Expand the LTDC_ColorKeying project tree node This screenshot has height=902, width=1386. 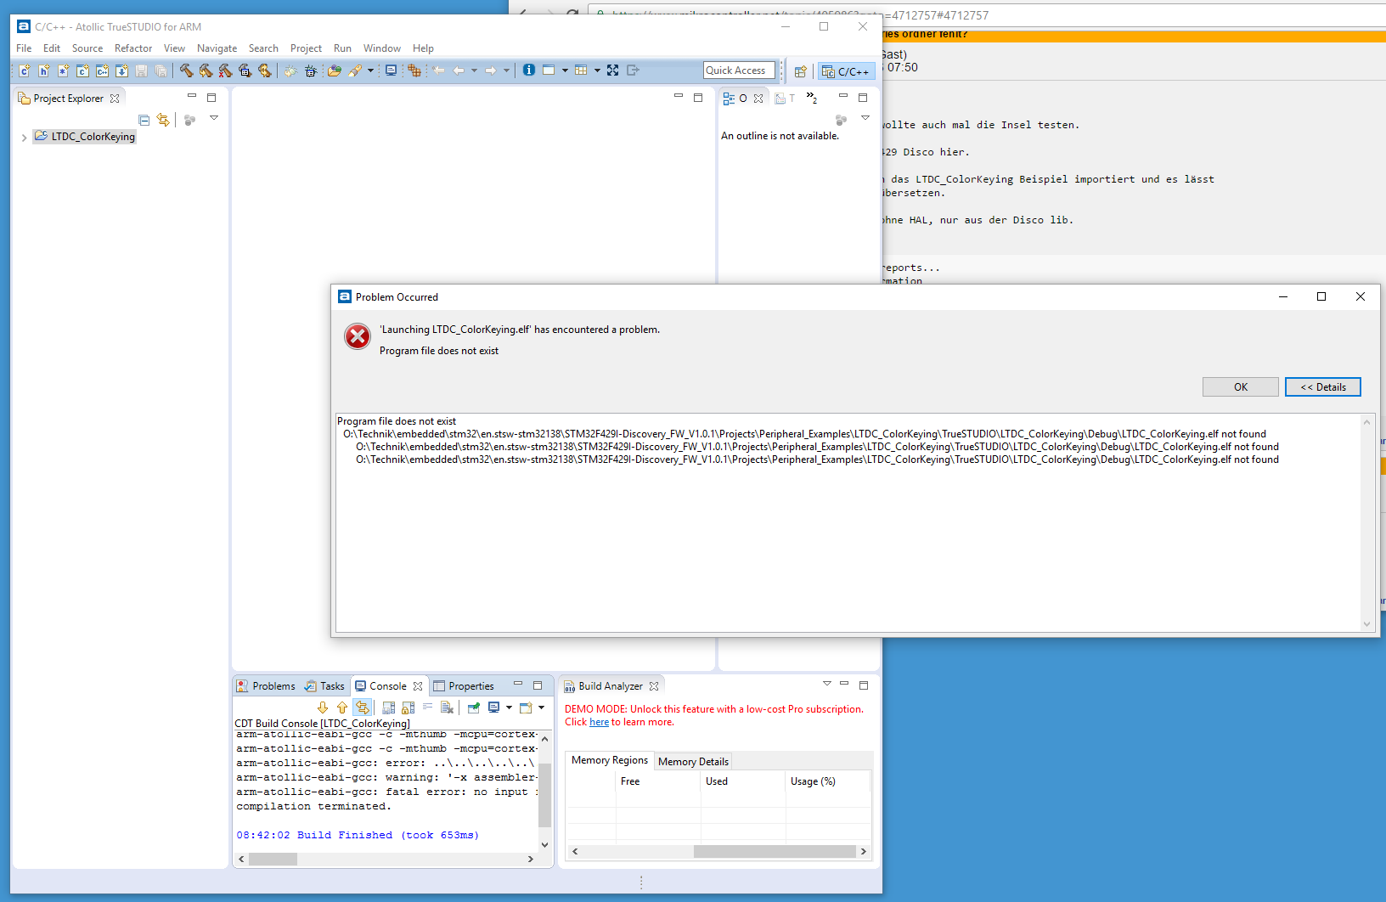click(24, 138)
